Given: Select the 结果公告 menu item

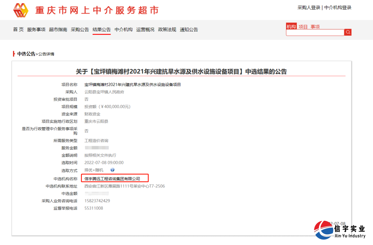Looking at the screenshot, I should click(x=102, y=29).
